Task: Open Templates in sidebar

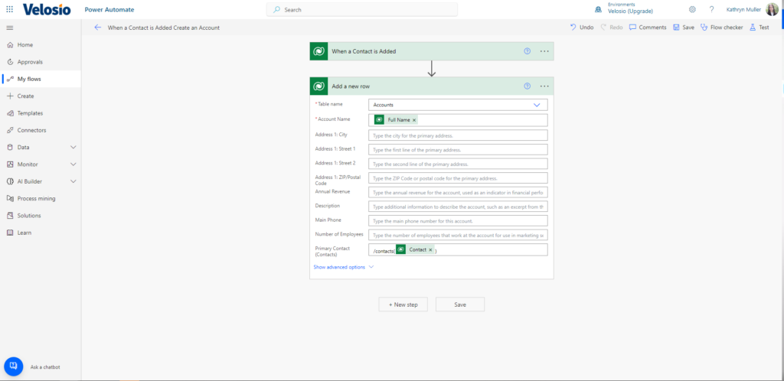Action: pyautogui.click(x=41, y=113)
